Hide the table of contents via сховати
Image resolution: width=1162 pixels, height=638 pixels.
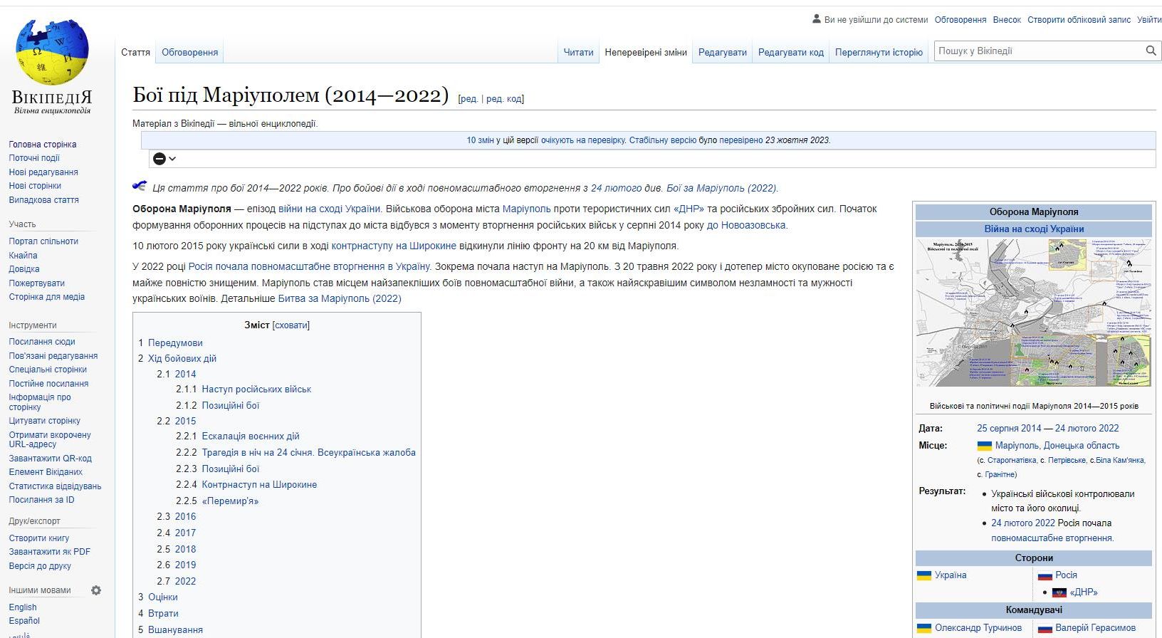(291, 325)
